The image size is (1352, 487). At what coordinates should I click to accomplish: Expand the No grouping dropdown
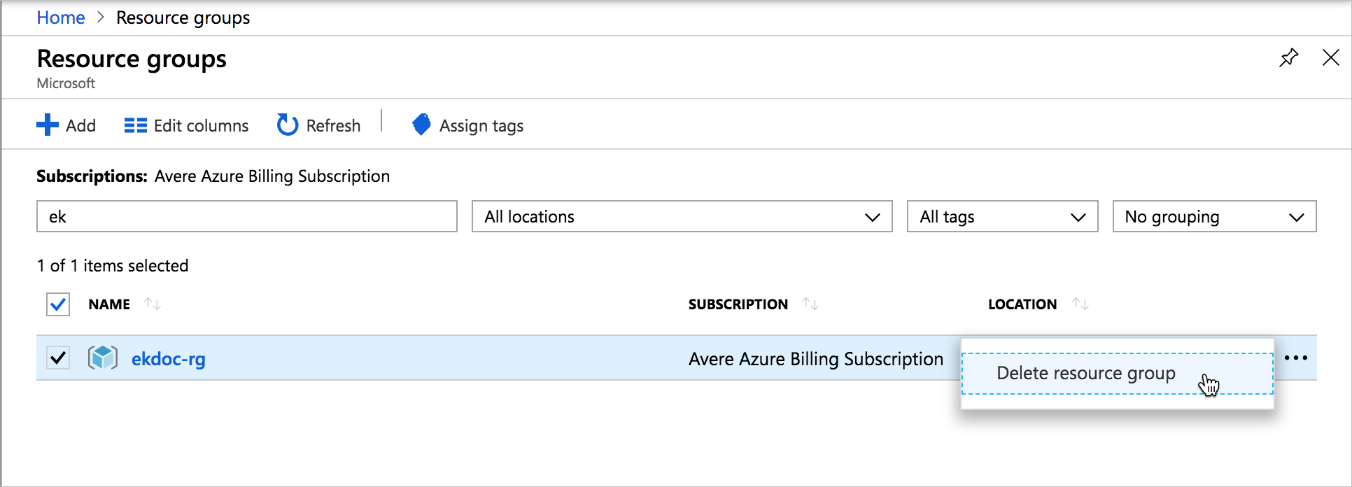(x=1214, y=217)
